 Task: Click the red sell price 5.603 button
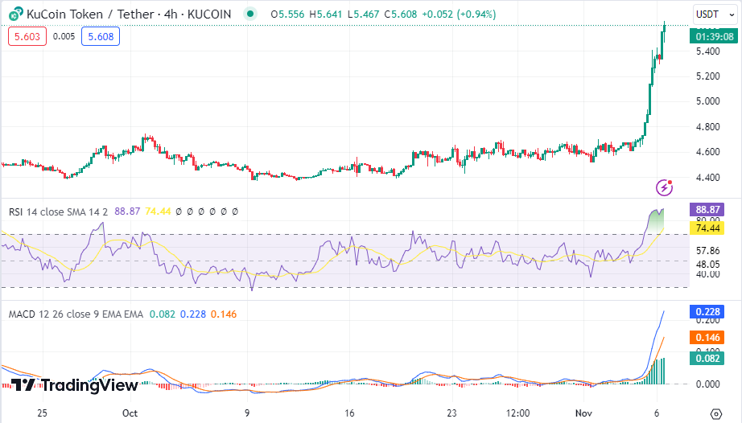pyautogui.click(x=27, y=36)
